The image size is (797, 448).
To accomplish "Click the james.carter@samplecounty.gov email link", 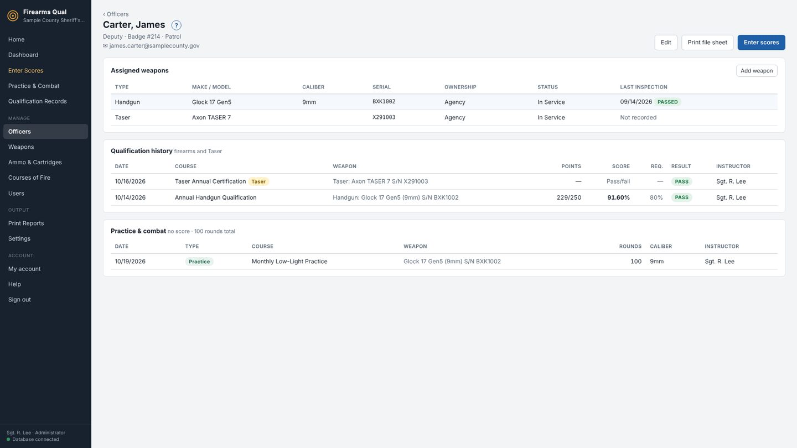I will coord(154,46).
